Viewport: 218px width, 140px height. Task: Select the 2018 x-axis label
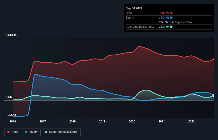(72, 121)
